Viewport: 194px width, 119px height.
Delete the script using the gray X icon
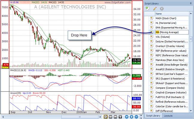click(x=162, y=9)
